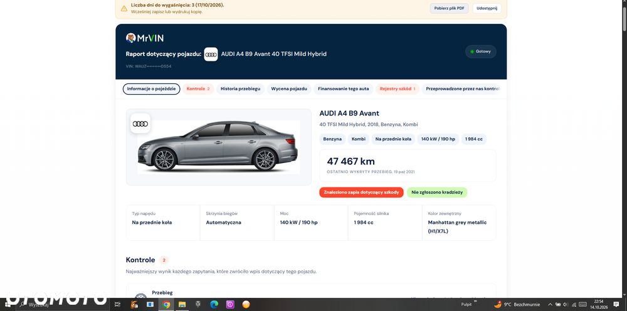Select the Informacje o pojeździe tab
Screen dimensions: 627x311
151,89
